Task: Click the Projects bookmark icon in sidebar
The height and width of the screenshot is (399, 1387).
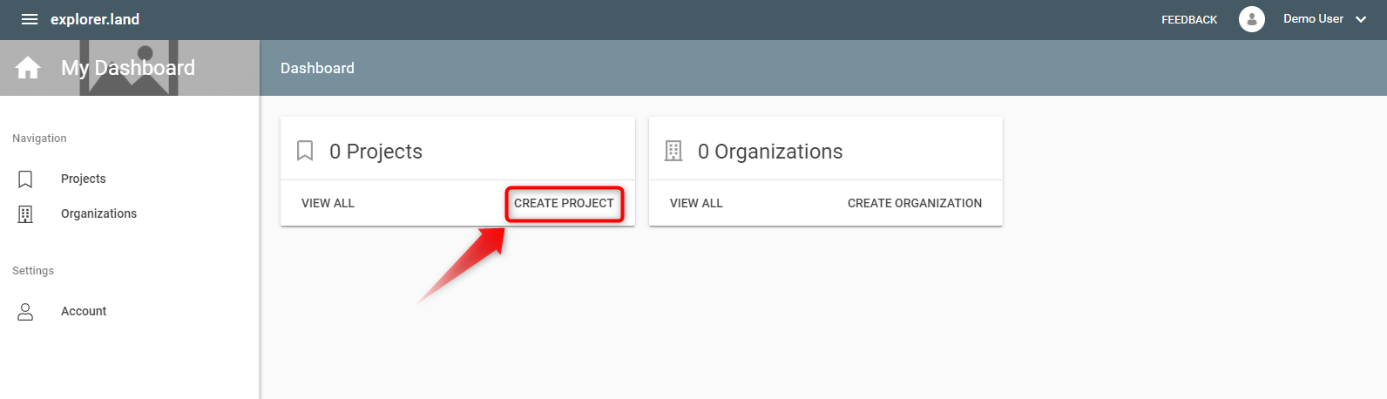Action: 25,179
